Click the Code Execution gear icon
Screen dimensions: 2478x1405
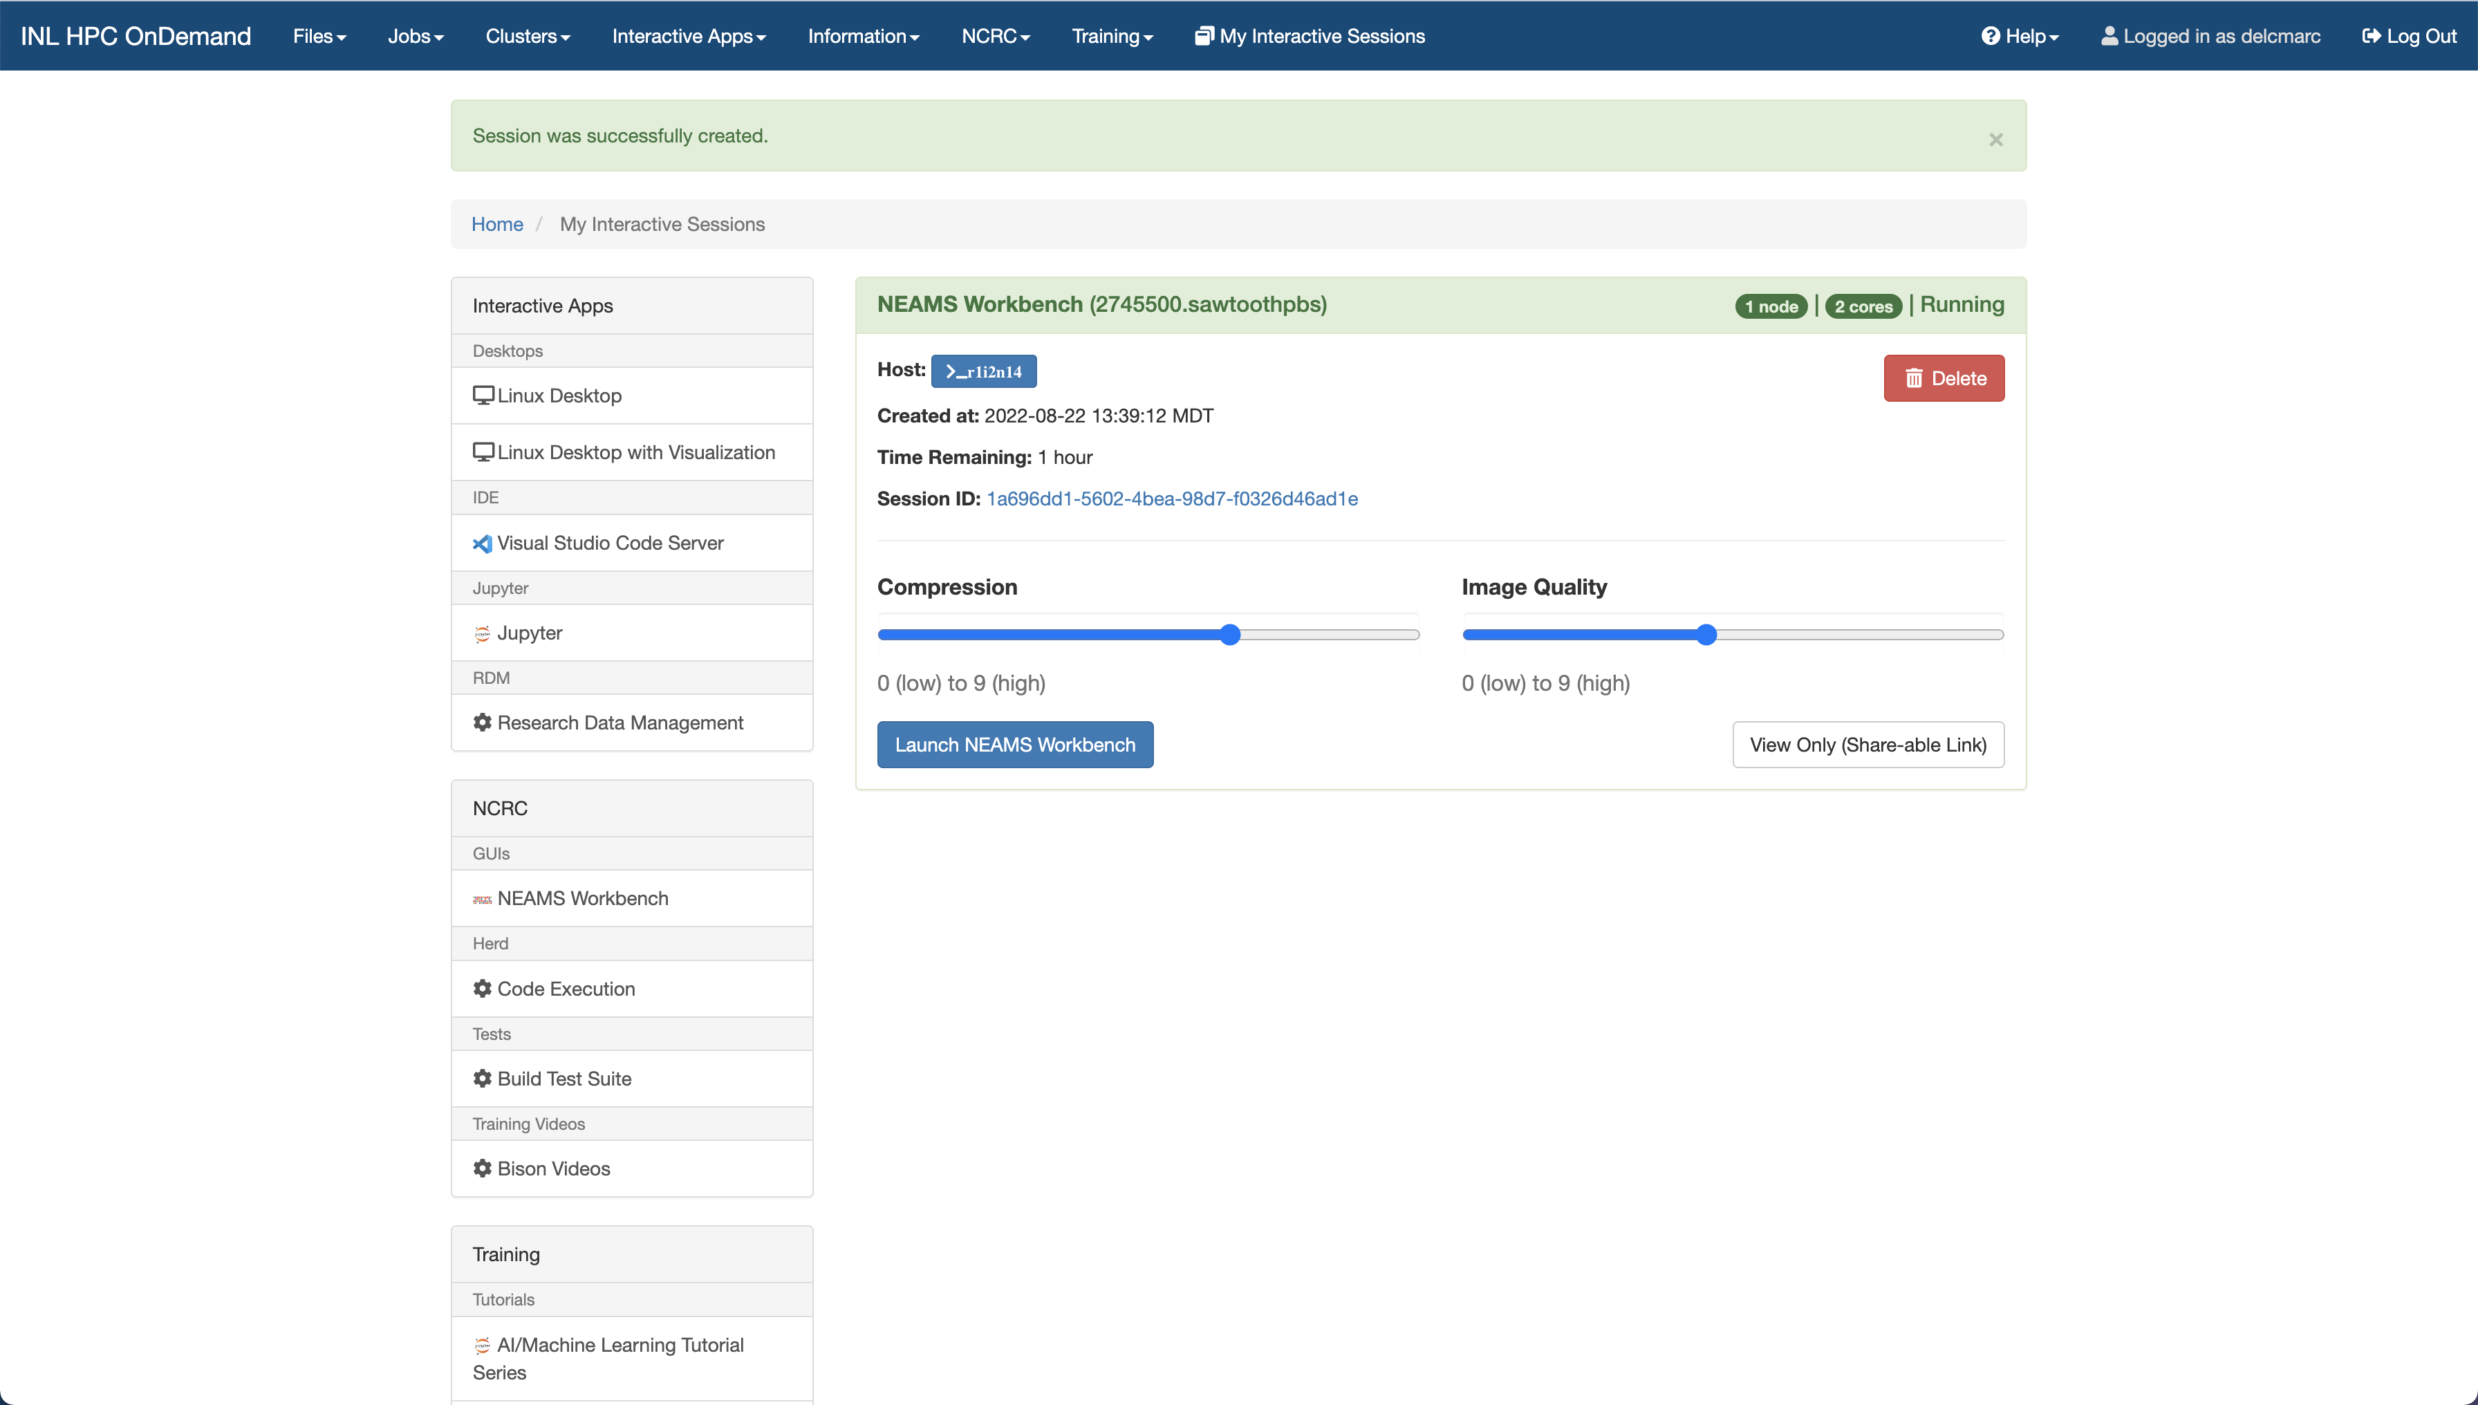[483, 989]
